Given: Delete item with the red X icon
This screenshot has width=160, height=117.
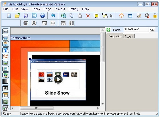Looking at the screenshot, I should click(x=88, y=16).
